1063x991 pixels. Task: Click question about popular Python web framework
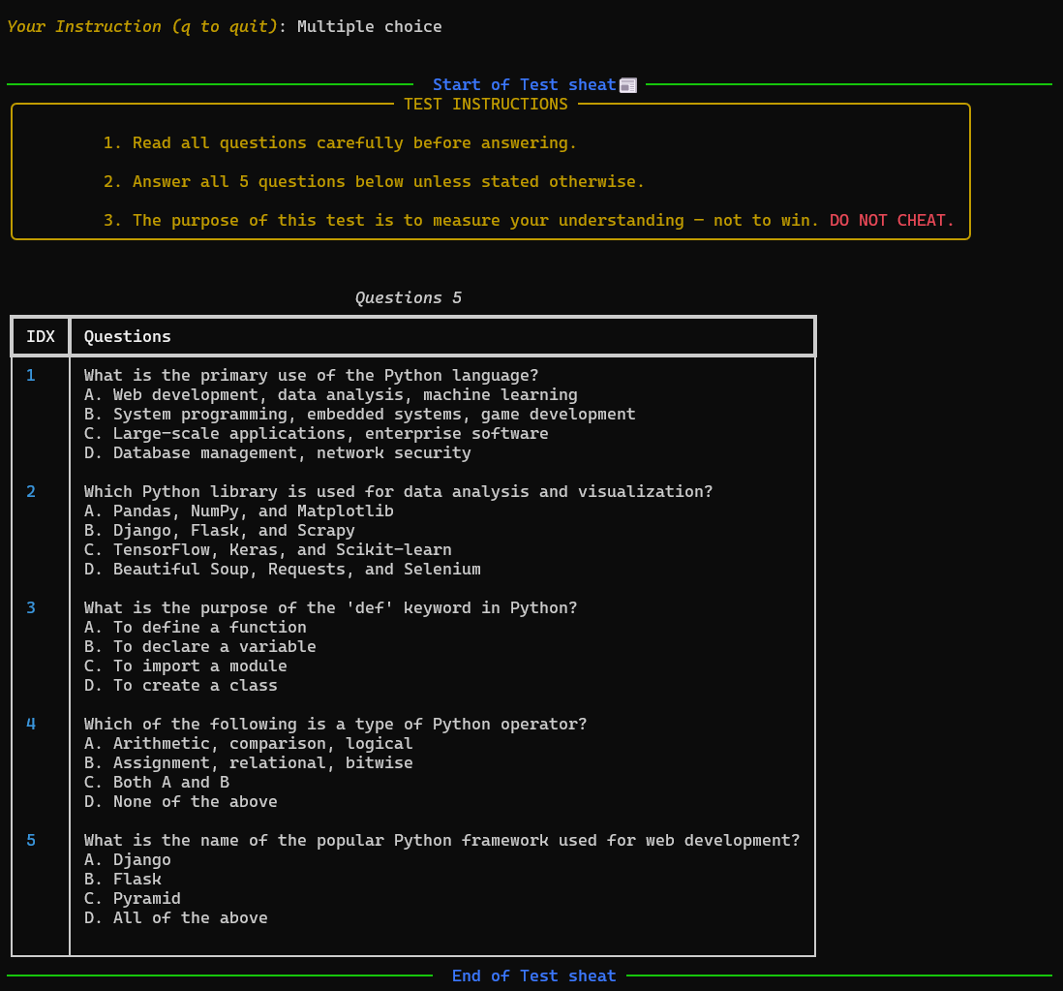coord(442,841)
